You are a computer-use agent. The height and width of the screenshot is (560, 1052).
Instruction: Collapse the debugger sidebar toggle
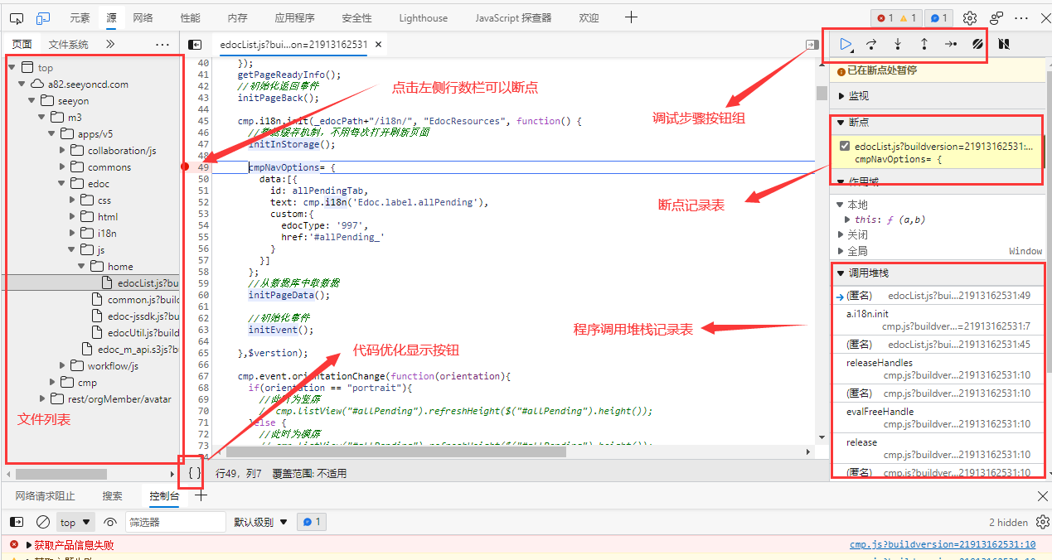pos(812,45)
